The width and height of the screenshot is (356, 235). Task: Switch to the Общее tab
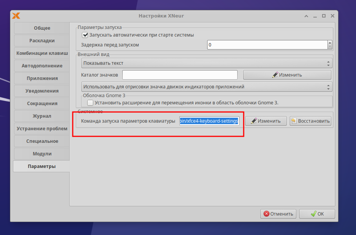pos(41,28)
